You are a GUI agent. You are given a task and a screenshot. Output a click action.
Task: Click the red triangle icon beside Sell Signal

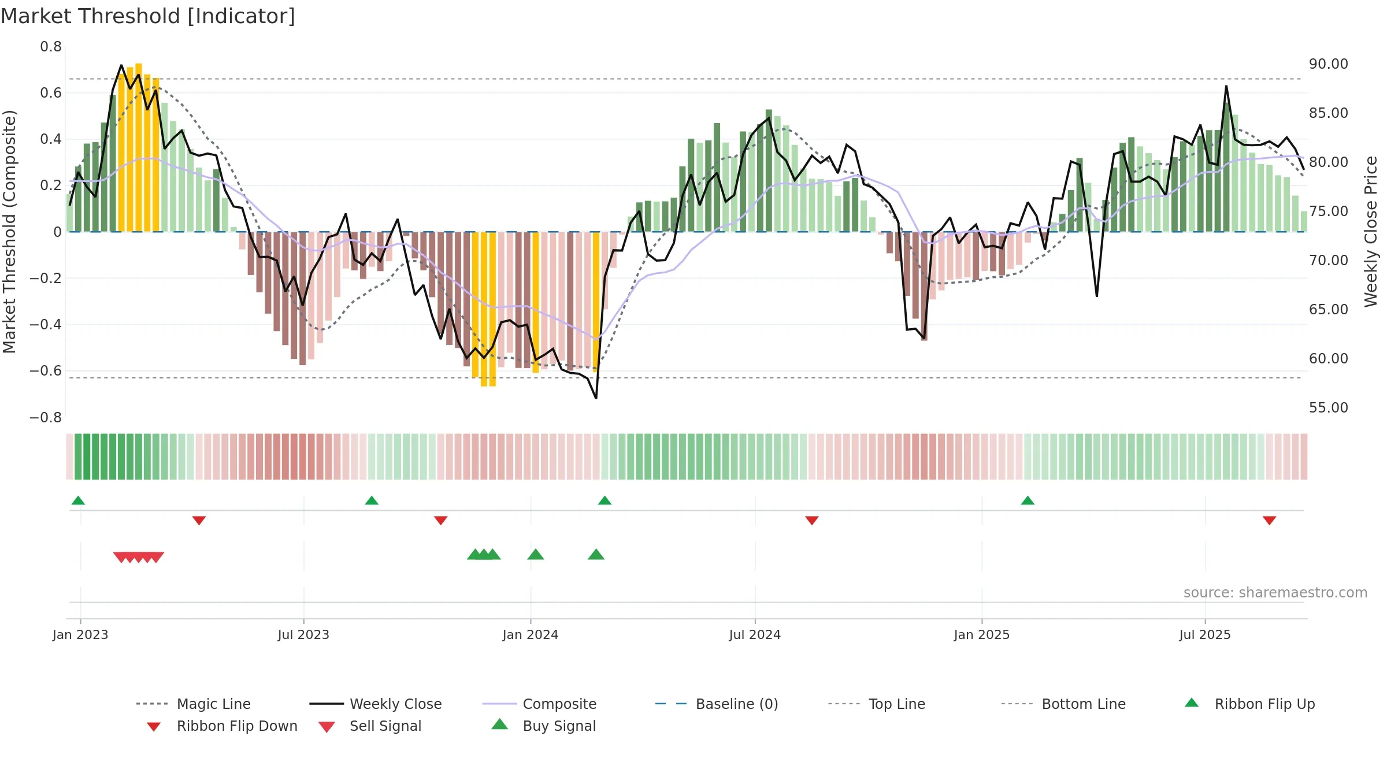click(327, 727)
